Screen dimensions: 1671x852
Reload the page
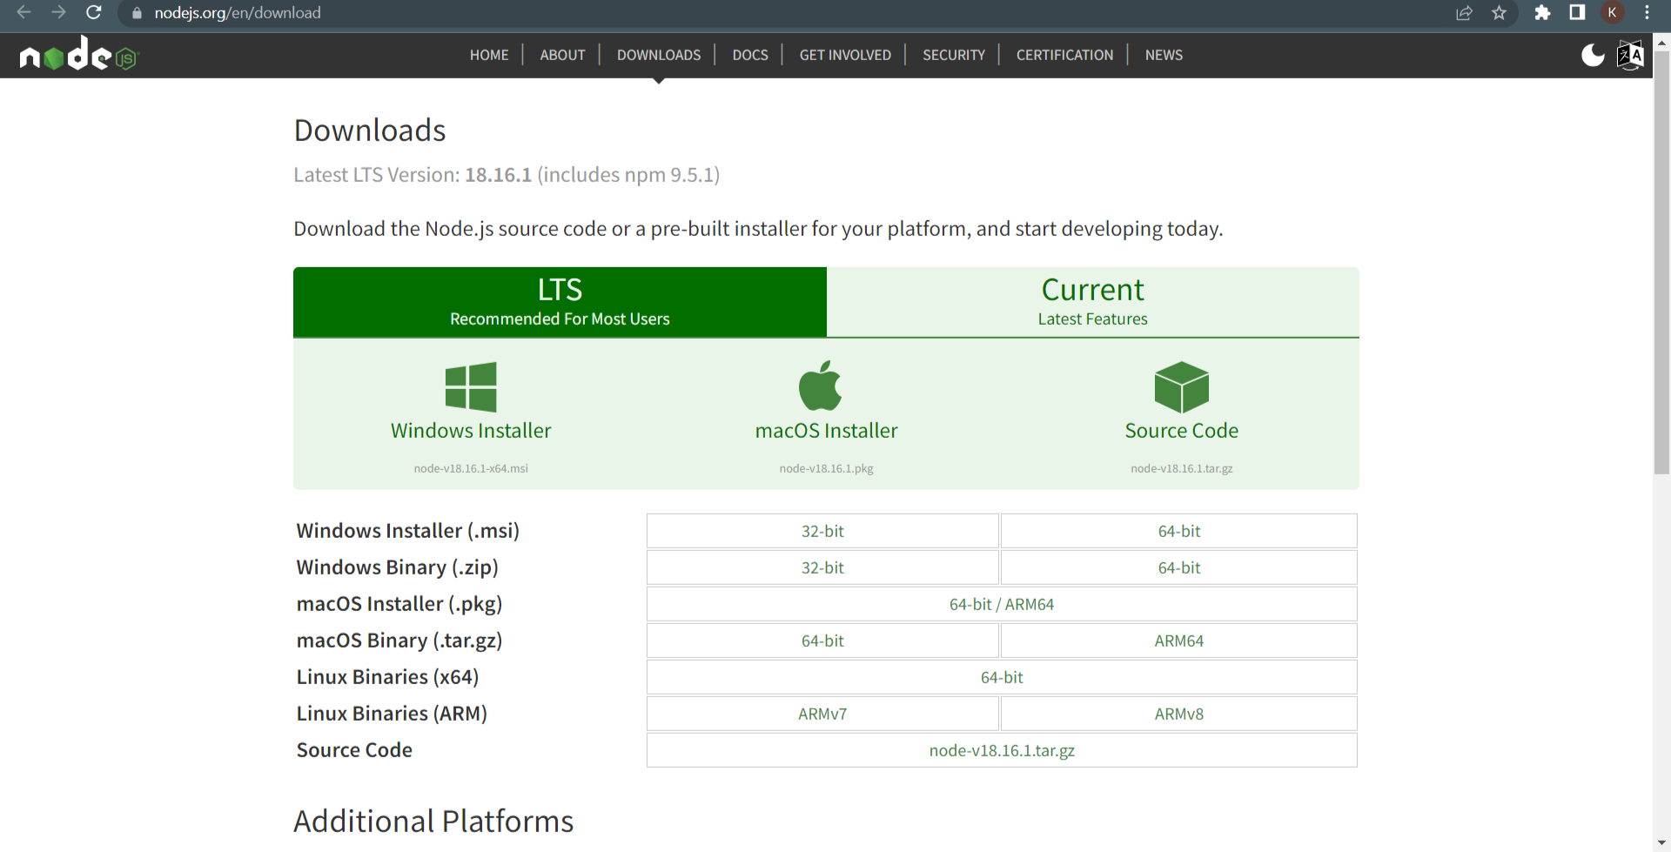pyautogui.click(x=94, y=12)
